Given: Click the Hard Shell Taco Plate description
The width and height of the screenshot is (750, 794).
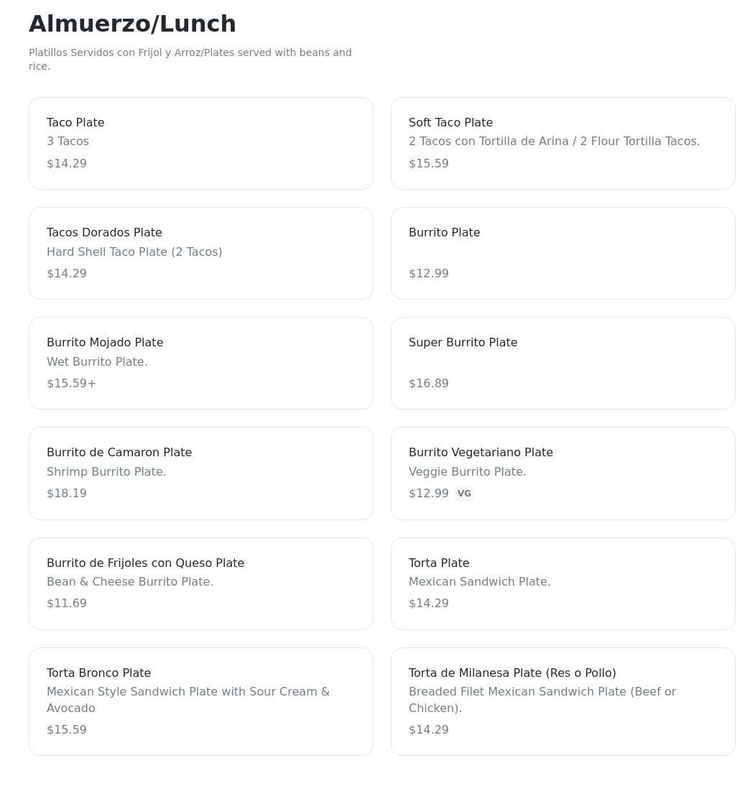Looking at the screenshot, I should point(134,251).
